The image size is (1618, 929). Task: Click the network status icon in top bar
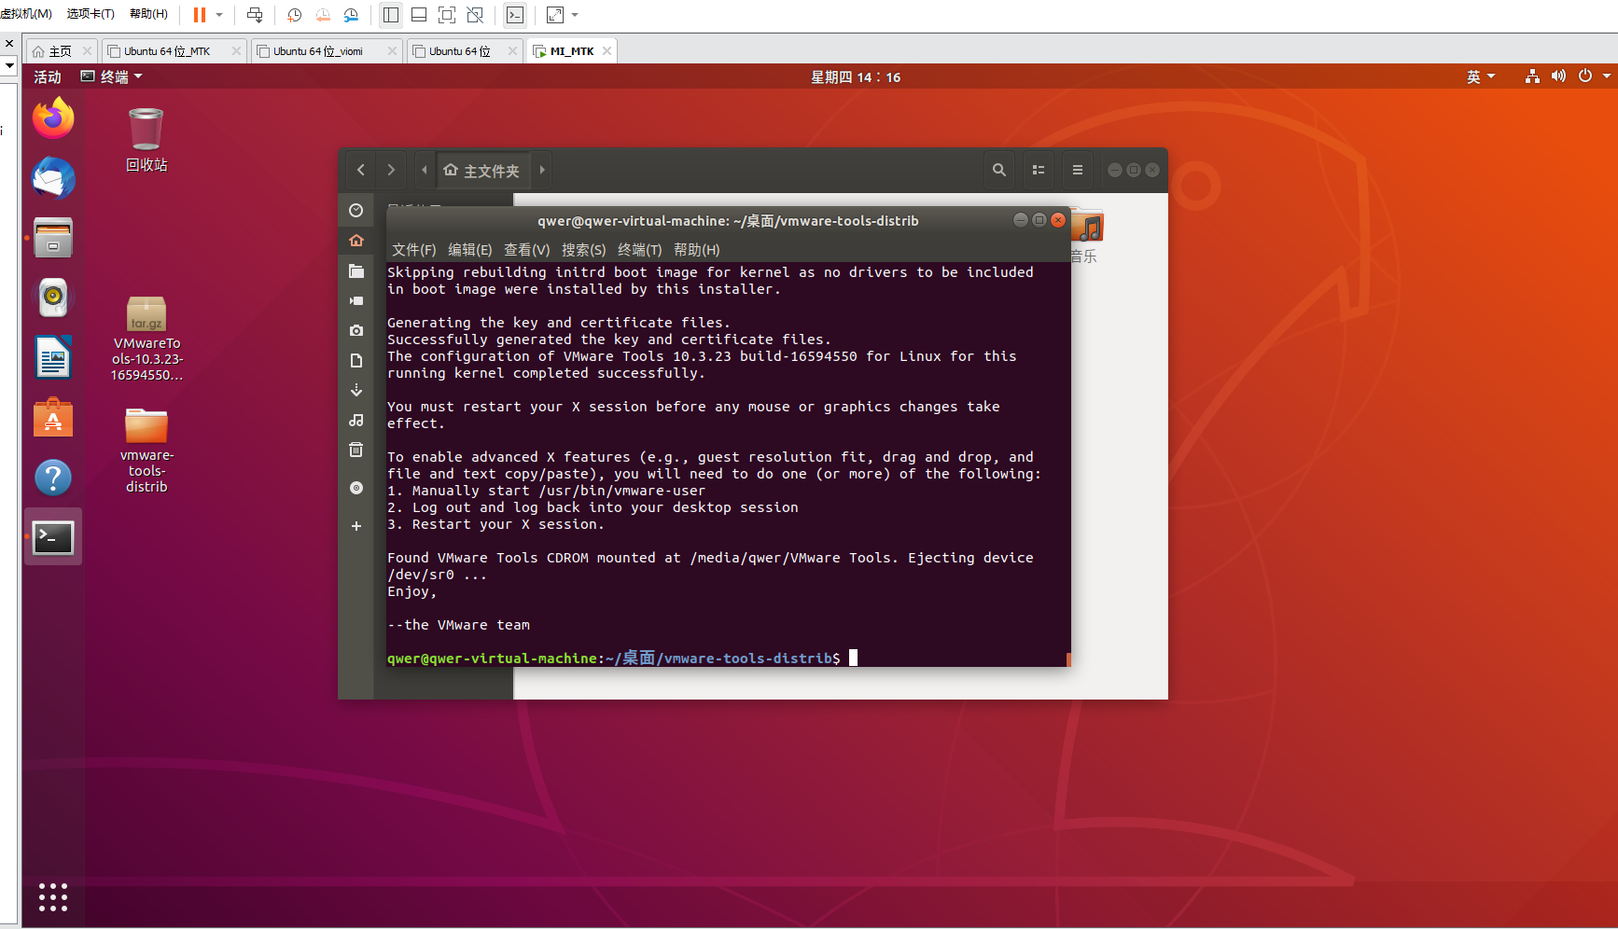1532,76
